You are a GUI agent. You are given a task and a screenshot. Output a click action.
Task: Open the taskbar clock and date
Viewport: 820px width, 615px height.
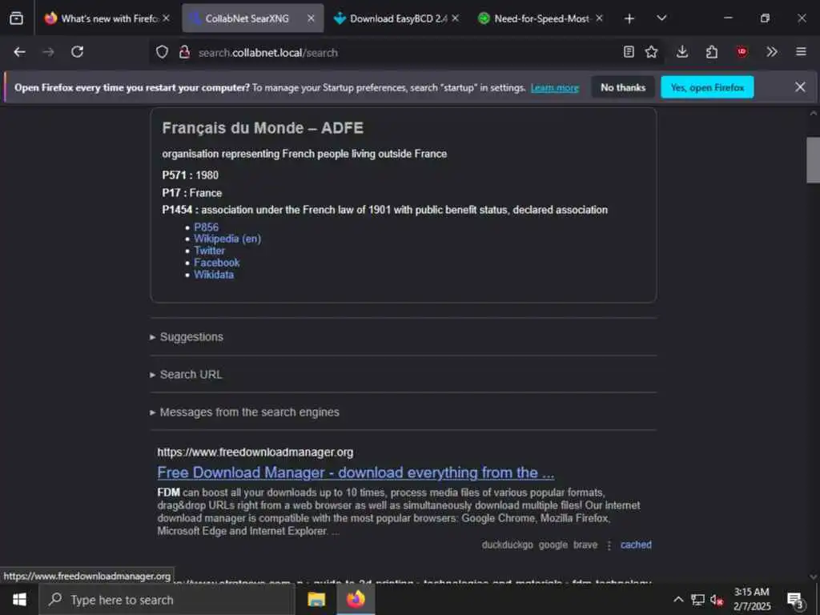[x=751, y=599]
